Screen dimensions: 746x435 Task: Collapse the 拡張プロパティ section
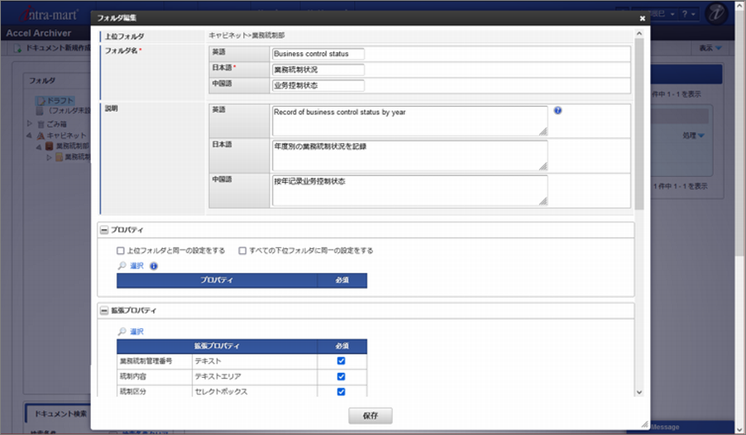pos(104,311)
